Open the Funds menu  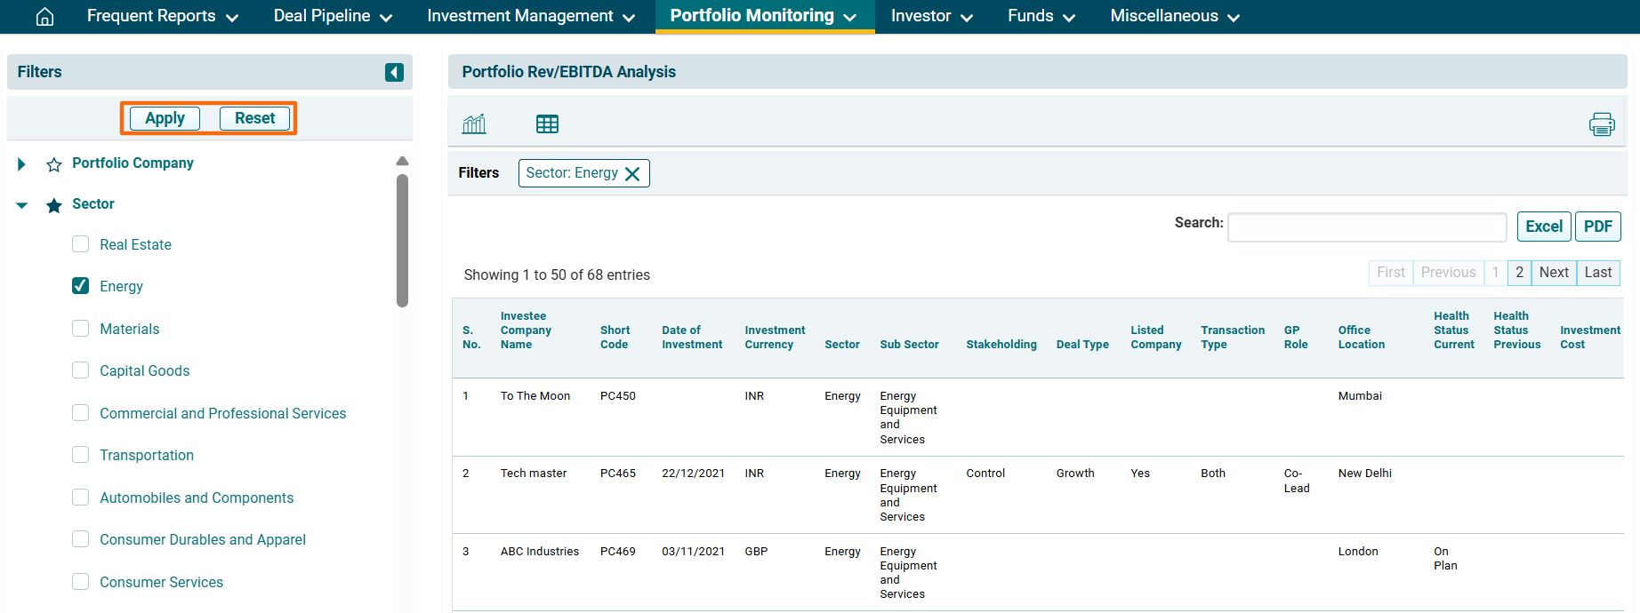pyautogui.click(x=1041, y=17)
